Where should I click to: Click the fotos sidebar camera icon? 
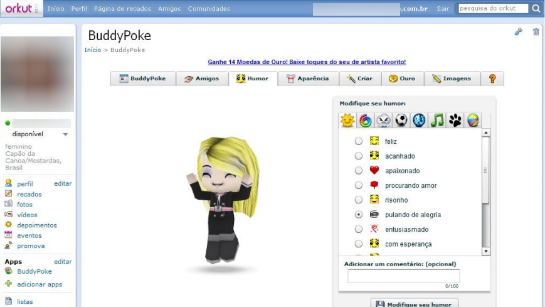pyautogui.click(x=9, y=203)
